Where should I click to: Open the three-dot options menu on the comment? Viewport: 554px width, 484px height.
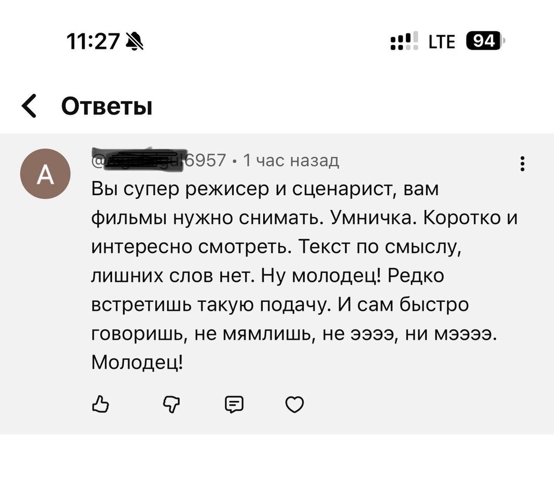tap(522, 164)
